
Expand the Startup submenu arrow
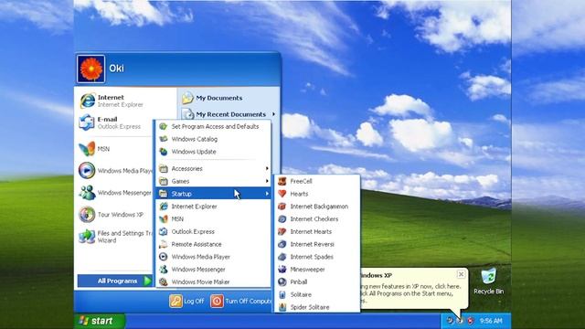point(267,194)
